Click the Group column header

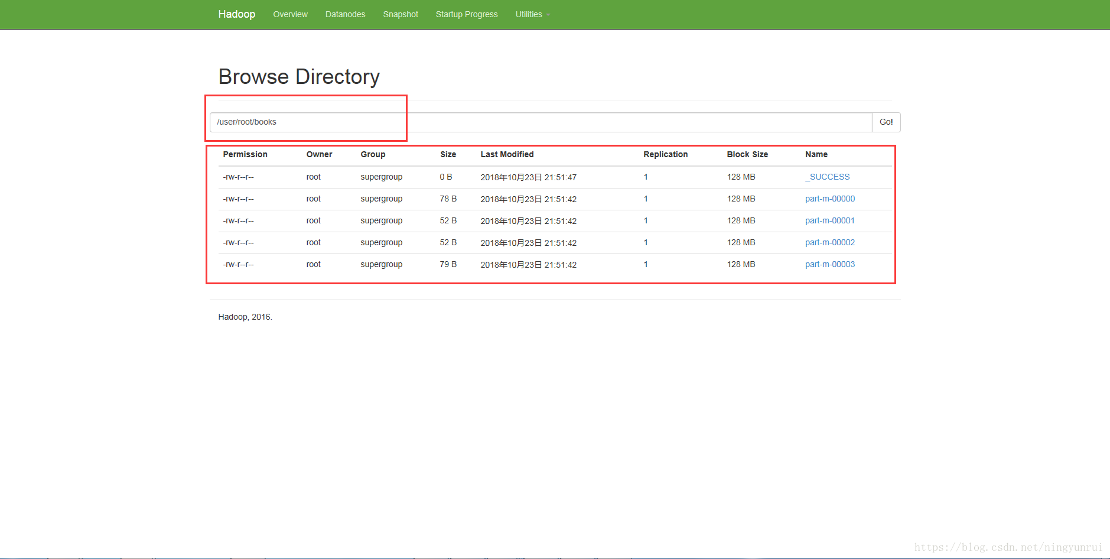pos(373,154)
